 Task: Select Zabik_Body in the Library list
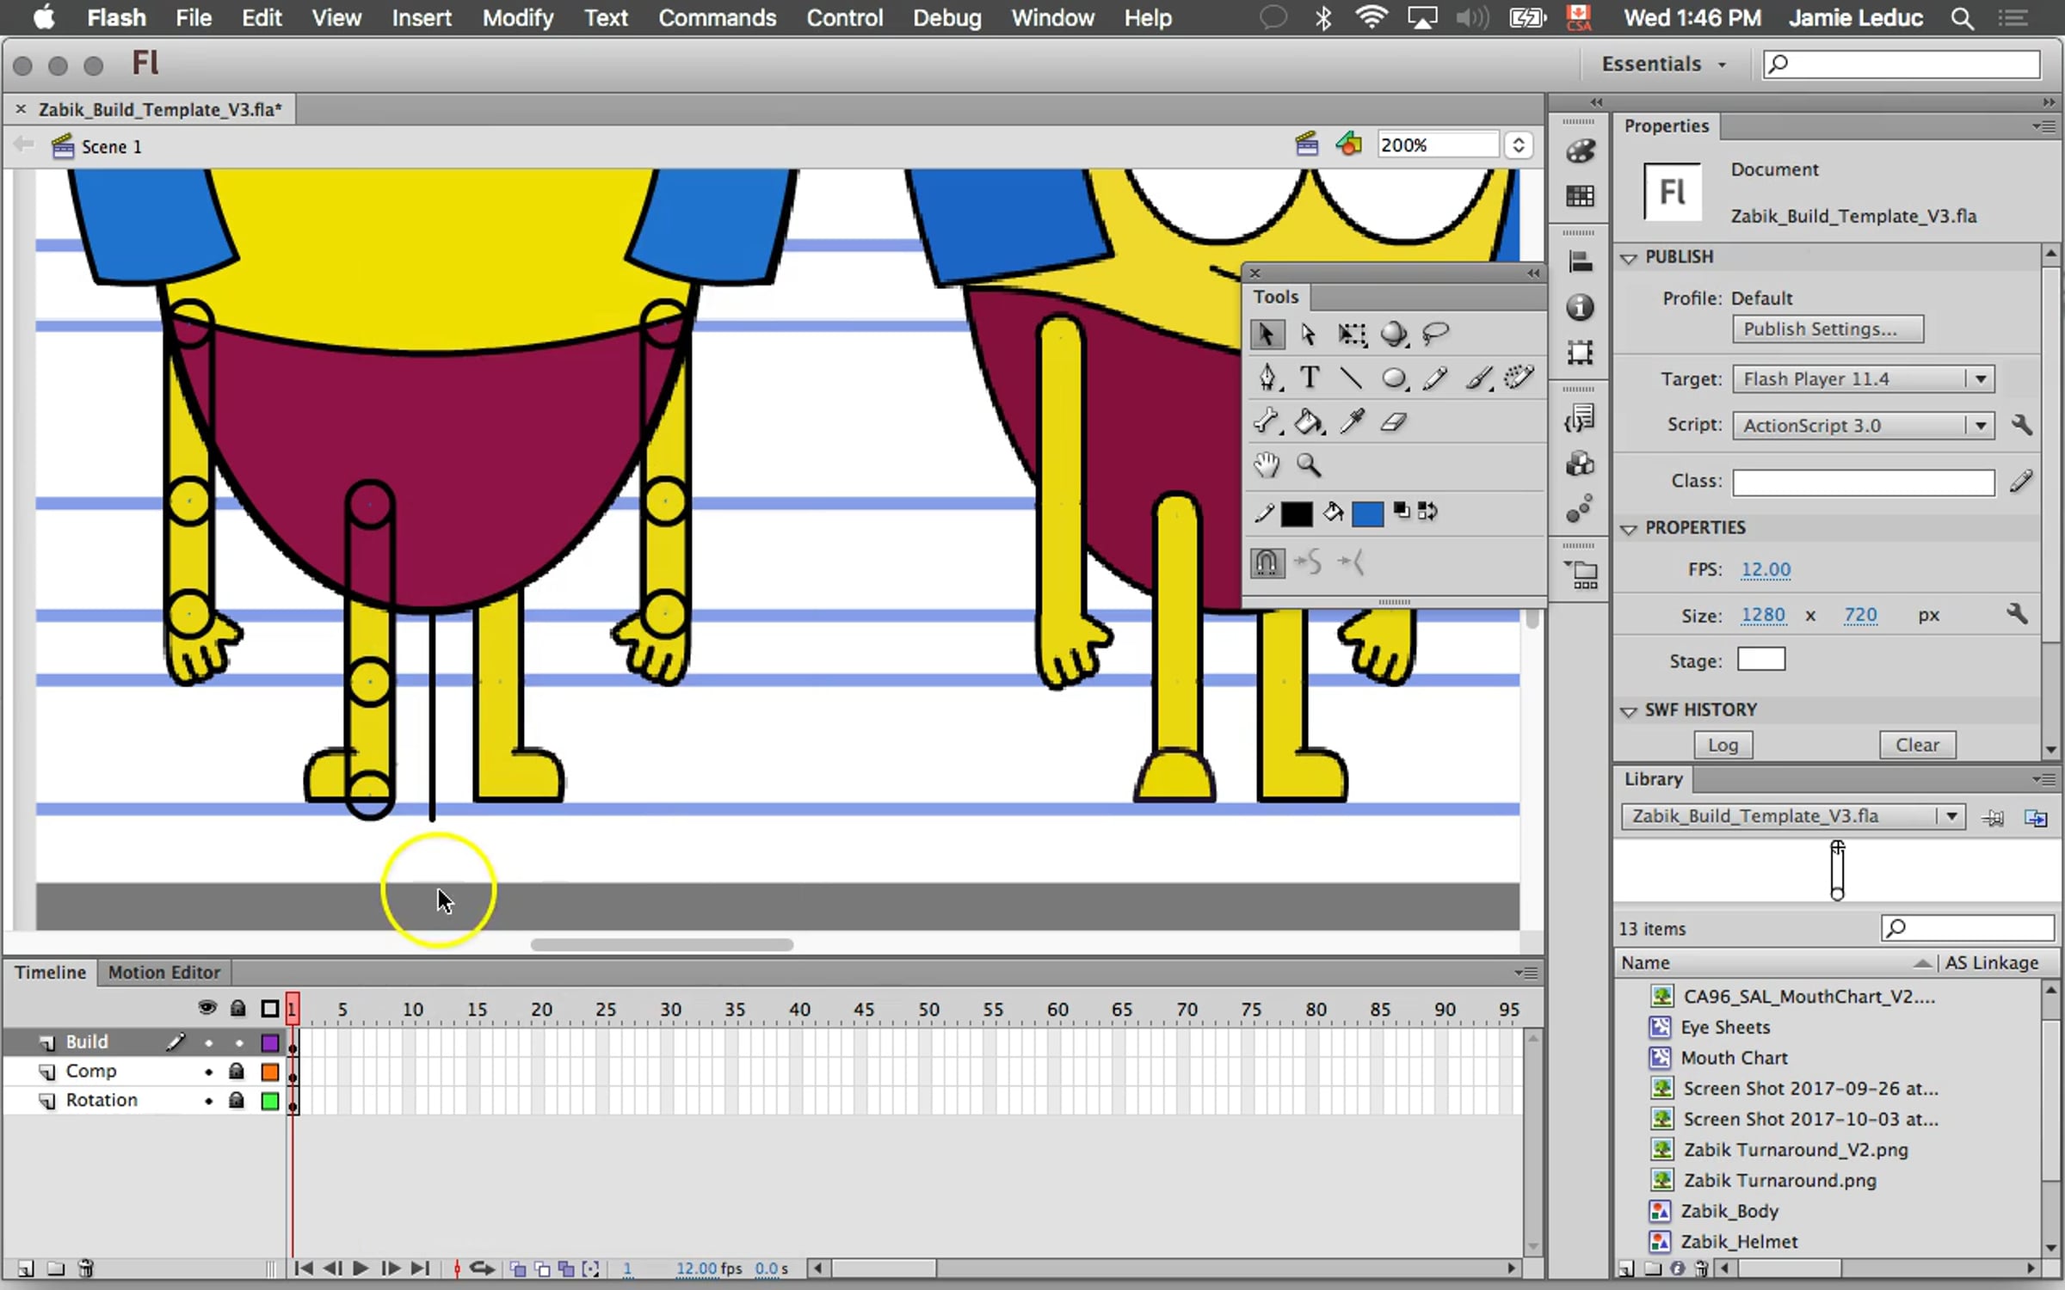tap(1729, 1211)
